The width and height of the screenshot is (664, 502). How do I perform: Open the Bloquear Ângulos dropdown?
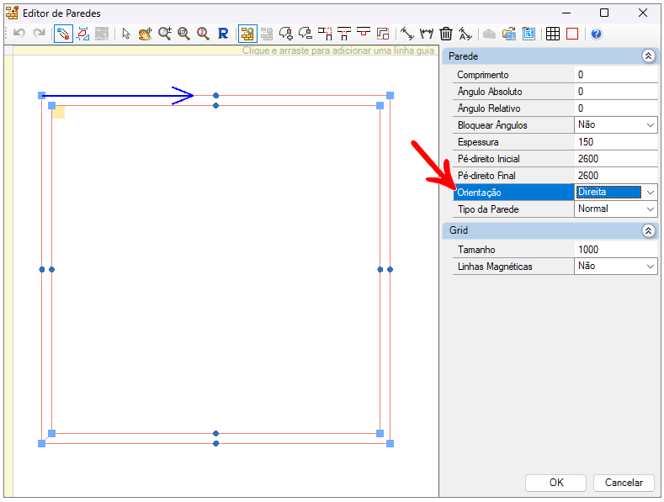pos(650,125)
